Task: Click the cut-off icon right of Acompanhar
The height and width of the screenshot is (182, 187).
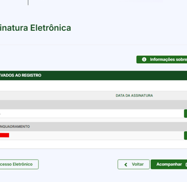Action: coord(186,165)
